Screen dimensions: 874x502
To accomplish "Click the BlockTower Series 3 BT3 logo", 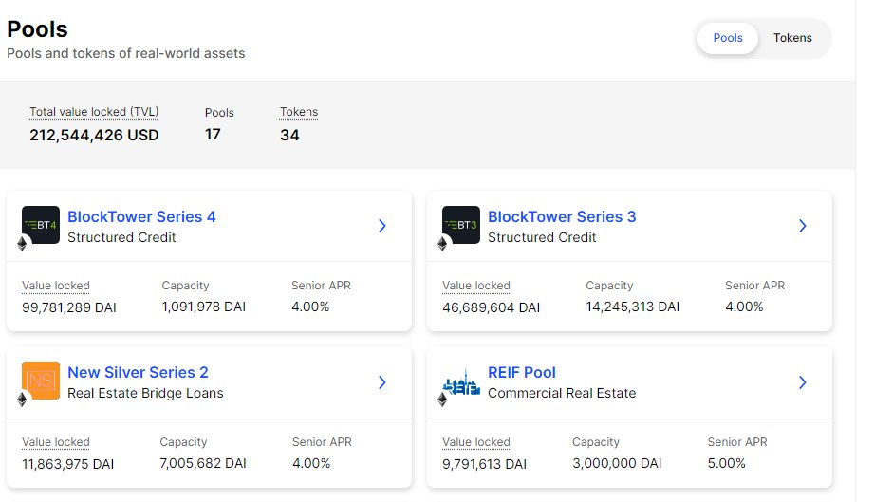I will pyautogui.click(x=461, y=225).
